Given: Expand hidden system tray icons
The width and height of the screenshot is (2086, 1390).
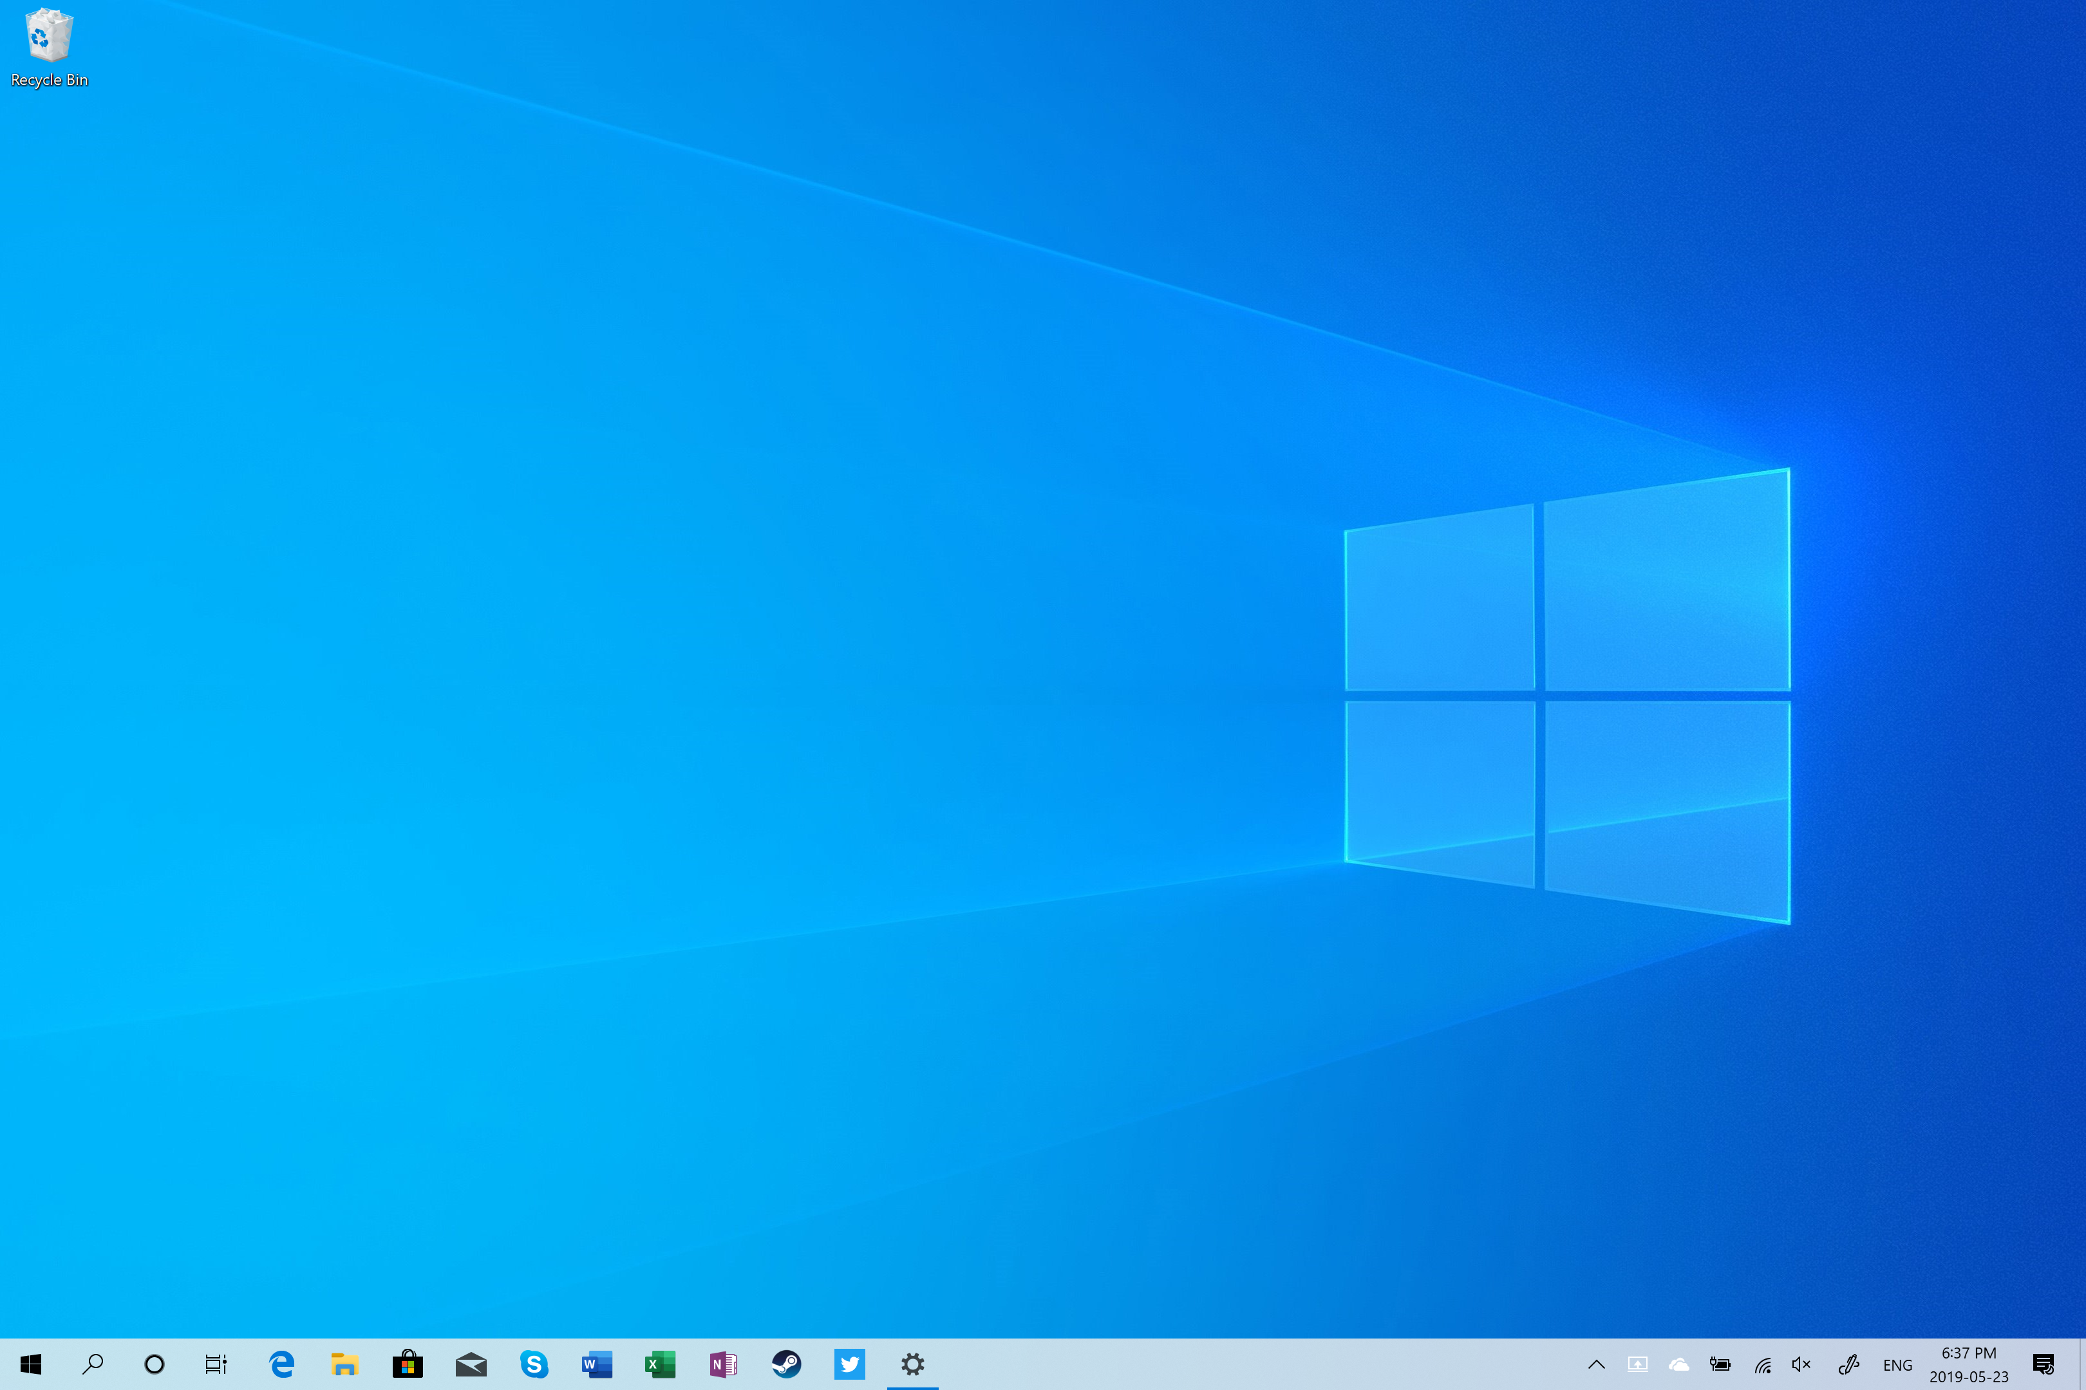Looking at the screenshot, I should (1597, 1364).
